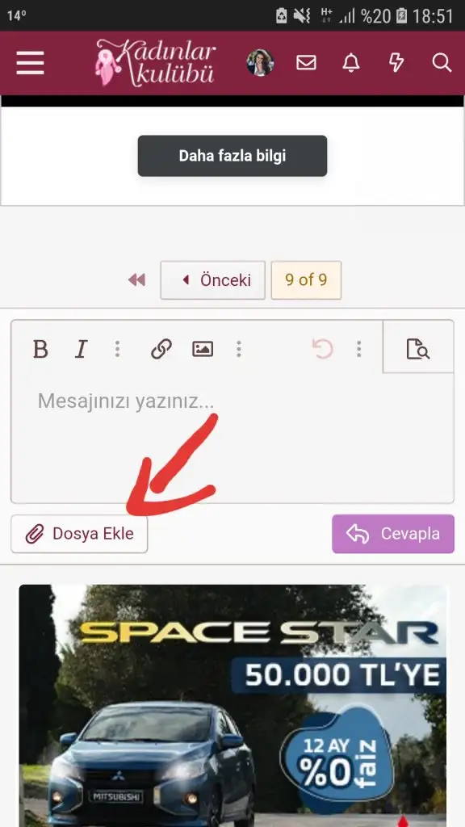Toggle italic formatting in editor
The image size is (465, 827).
click(81, 349)
